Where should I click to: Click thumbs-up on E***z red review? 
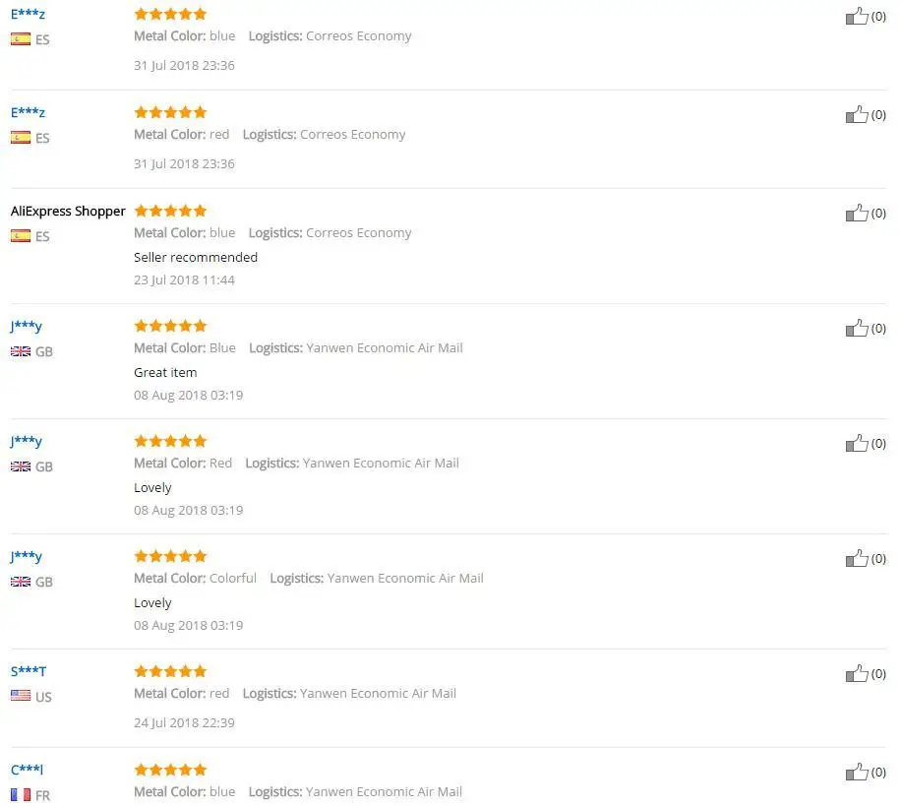[x=857, y=114]
